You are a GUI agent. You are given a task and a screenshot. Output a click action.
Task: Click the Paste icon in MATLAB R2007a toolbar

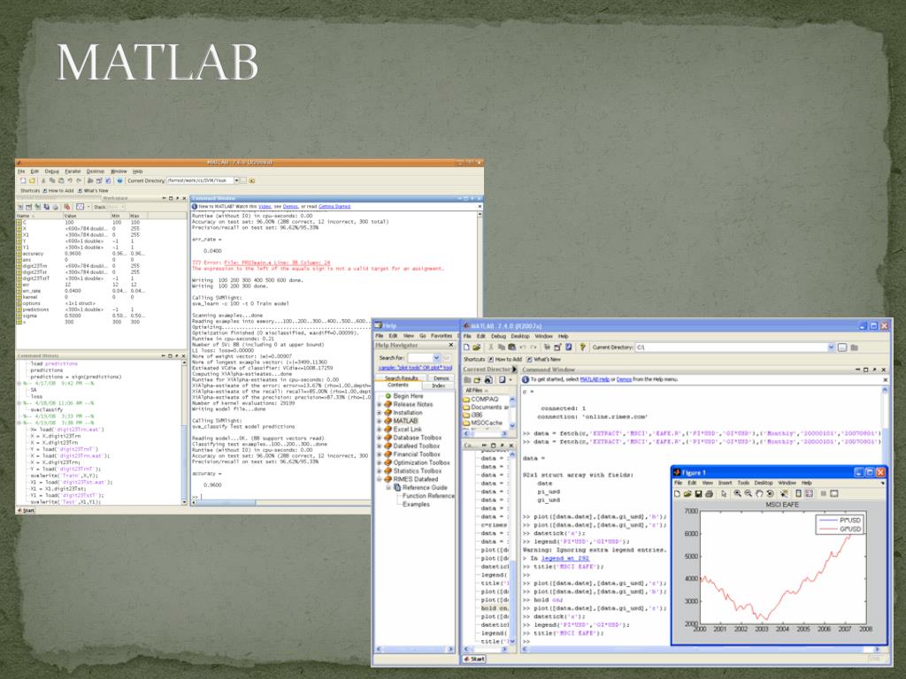(512, 347)
